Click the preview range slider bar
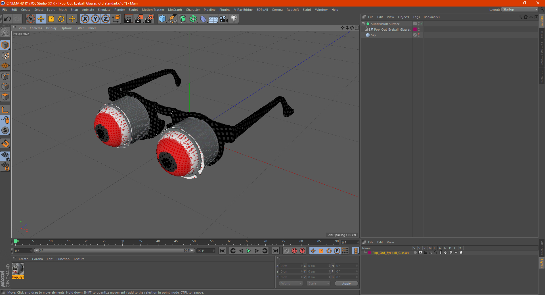Viewport: 545px width, 295px height. (114, 250)
